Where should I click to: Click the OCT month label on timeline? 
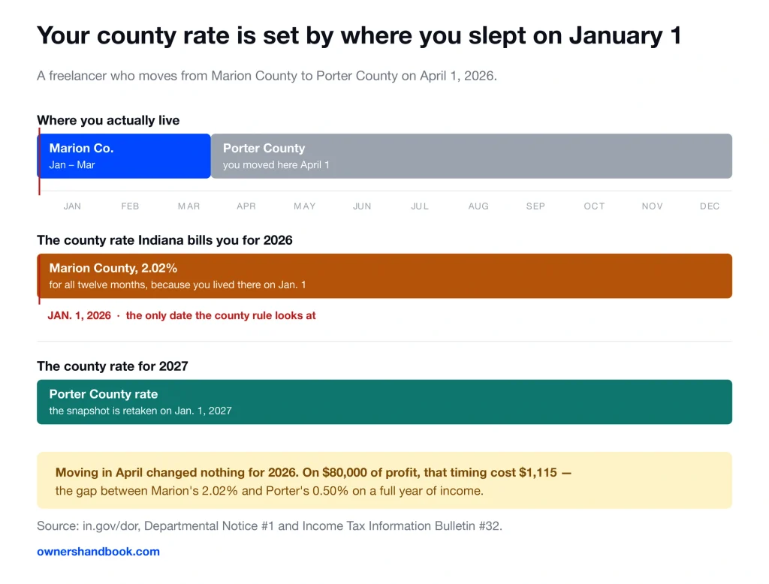pos(594,206)
